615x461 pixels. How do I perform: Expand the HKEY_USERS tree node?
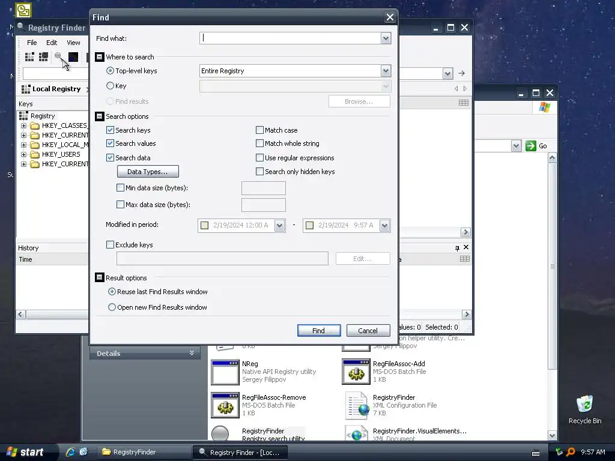click(x=23, y=154)
